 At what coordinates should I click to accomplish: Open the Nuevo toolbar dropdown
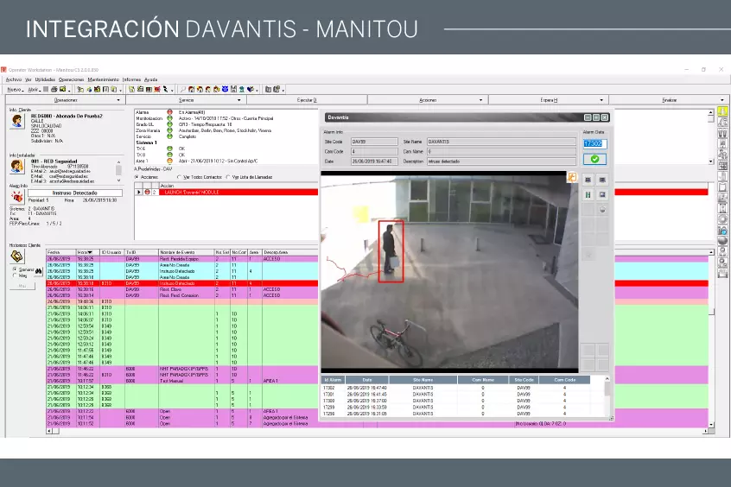(x=16, y=90)
